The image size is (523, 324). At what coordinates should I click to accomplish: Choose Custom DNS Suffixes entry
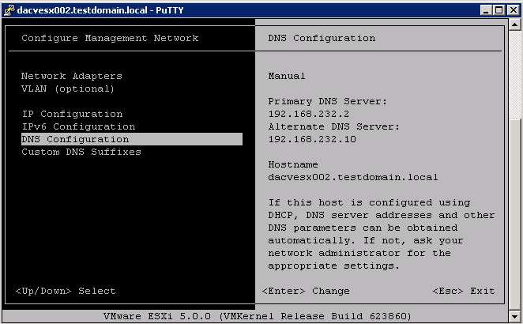click(81, 153)
